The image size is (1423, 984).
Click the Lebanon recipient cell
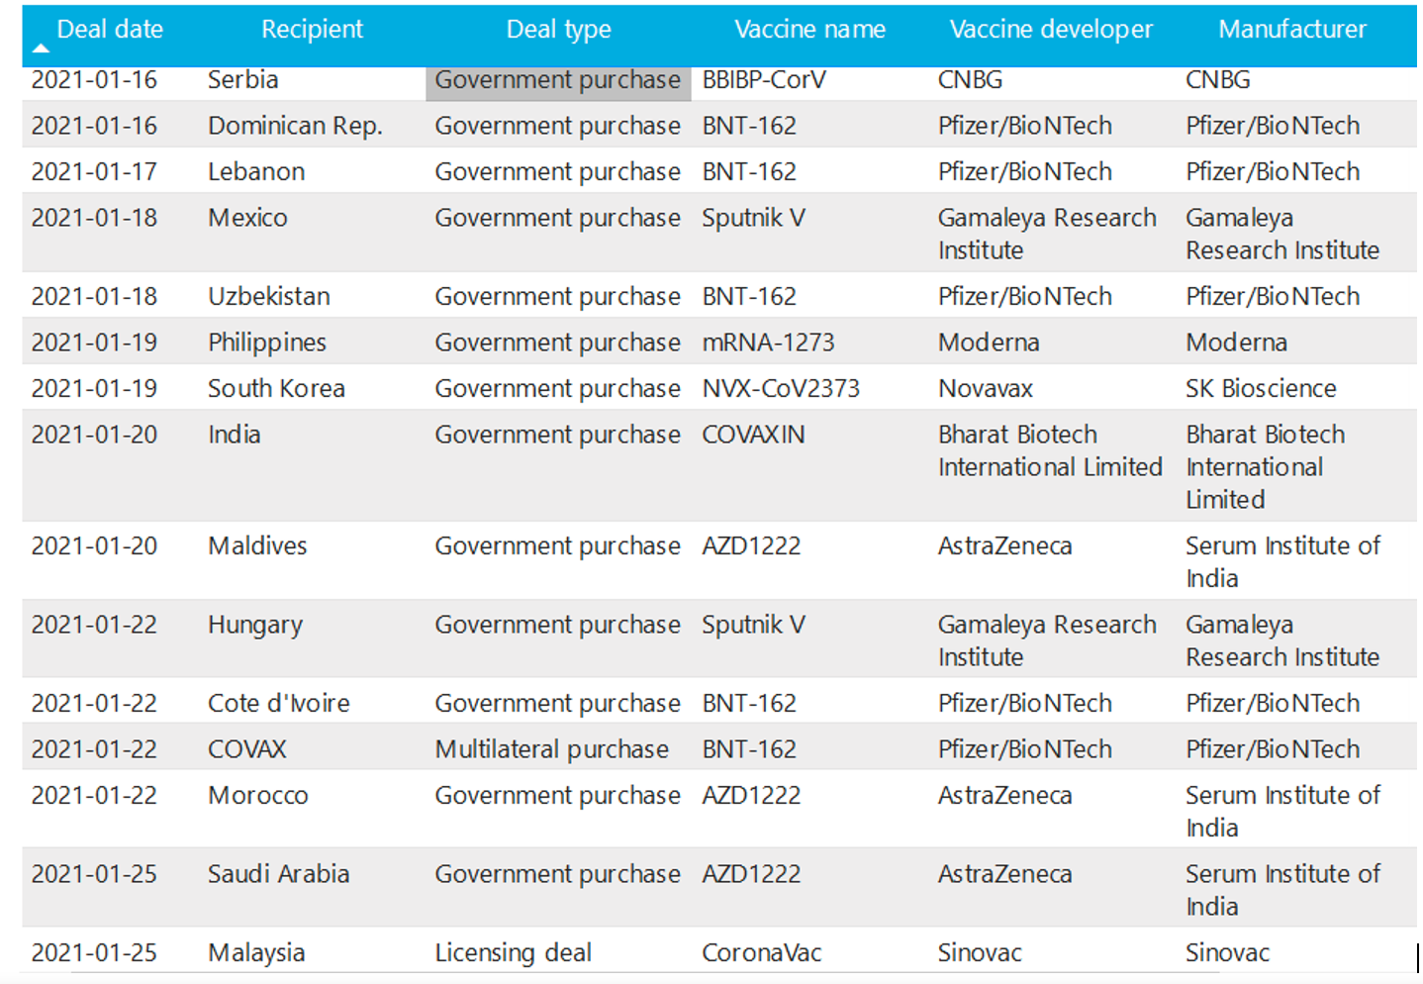point(256,172)
